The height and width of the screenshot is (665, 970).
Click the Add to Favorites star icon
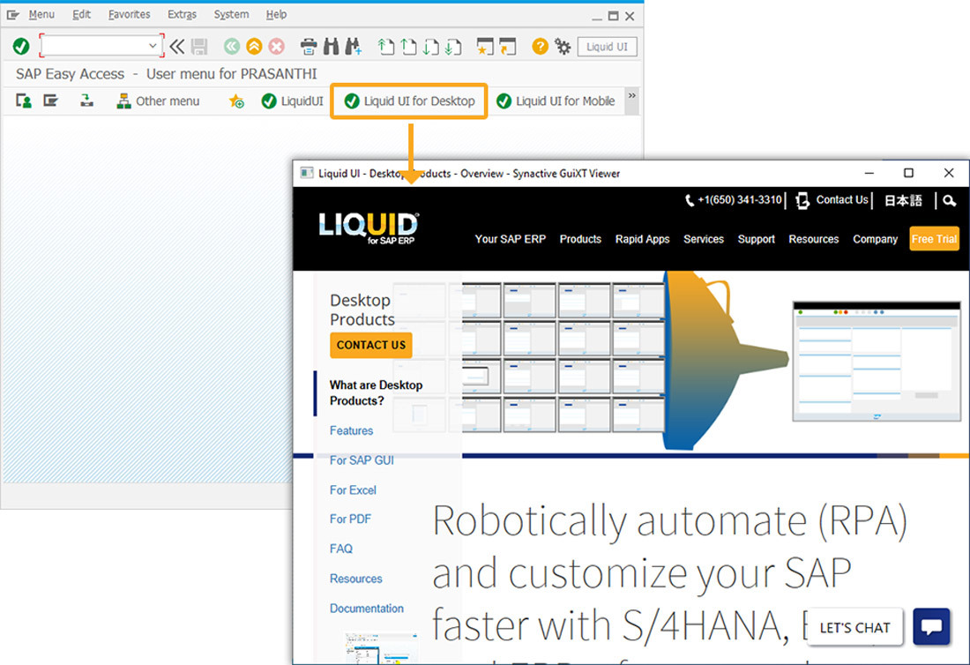click(x=236, y=101)
